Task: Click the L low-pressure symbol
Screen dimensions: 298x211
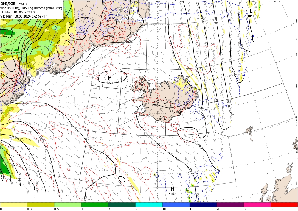Action: coord(251,11)
